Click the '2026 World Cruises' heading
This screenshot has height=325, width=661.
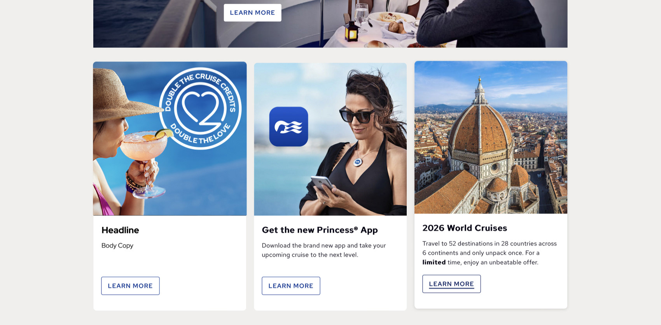point(465,228)
